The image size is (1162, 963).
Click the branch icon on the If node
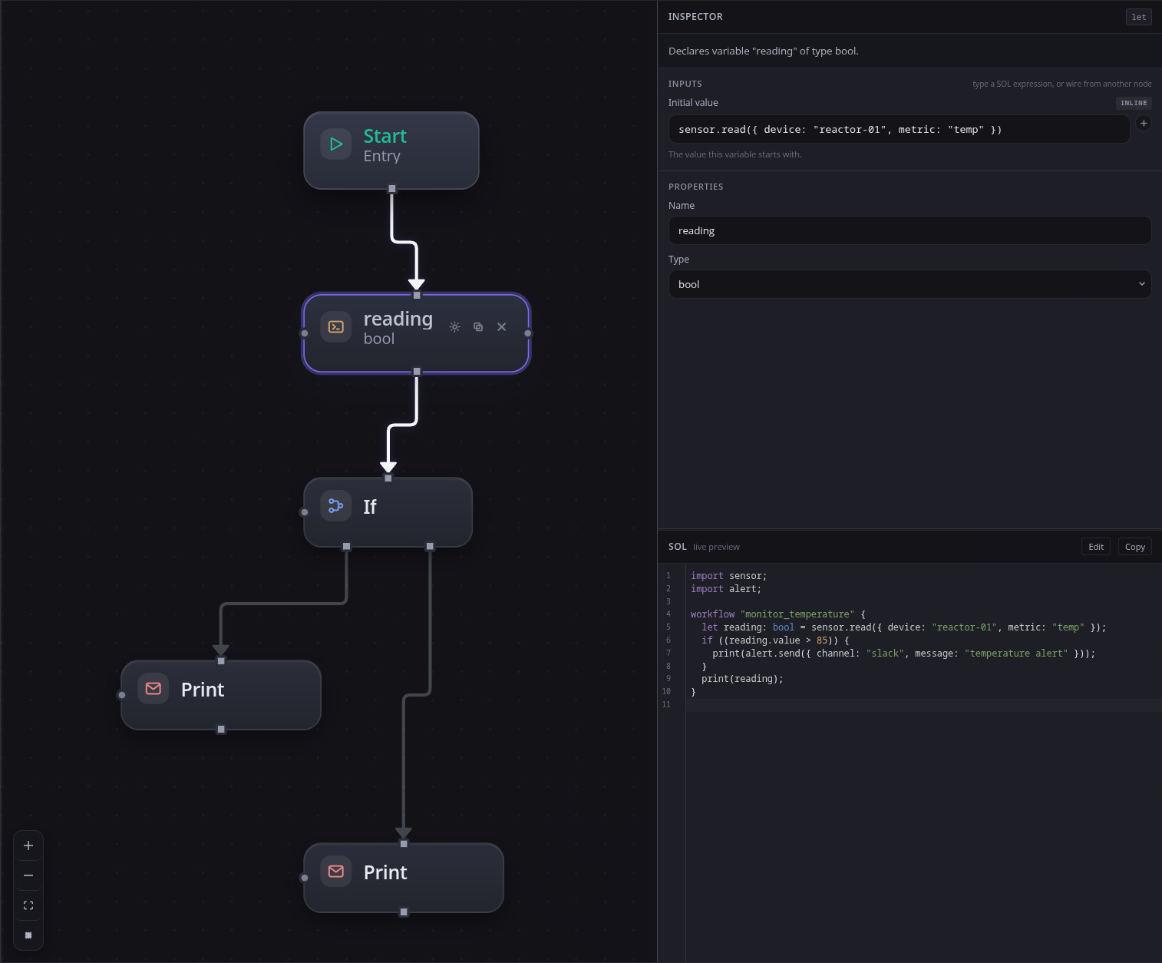(x=336, y=506)
